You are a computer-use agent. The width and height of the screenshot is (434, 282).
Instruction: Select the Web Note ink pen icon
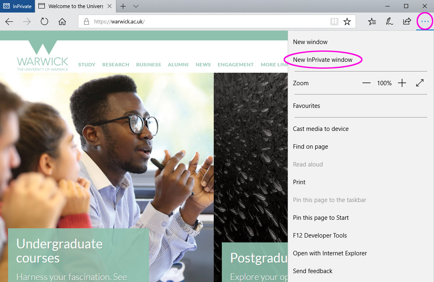click(389, 21)
